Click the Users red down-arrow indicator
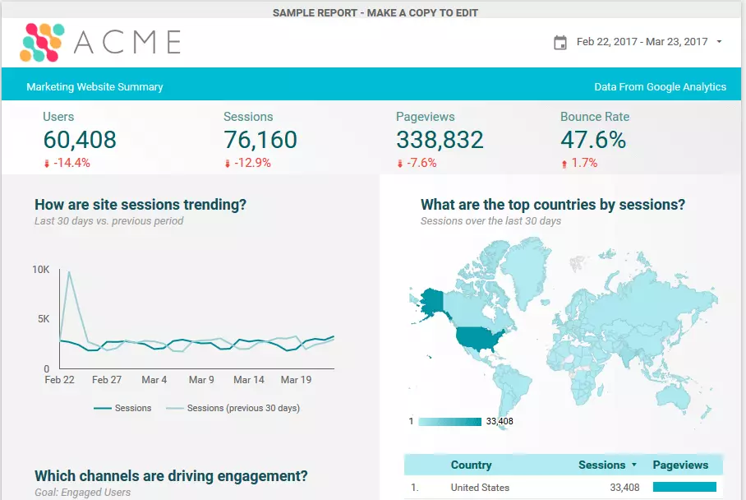Screen dimensions: 746x500 tap(47, 164)
